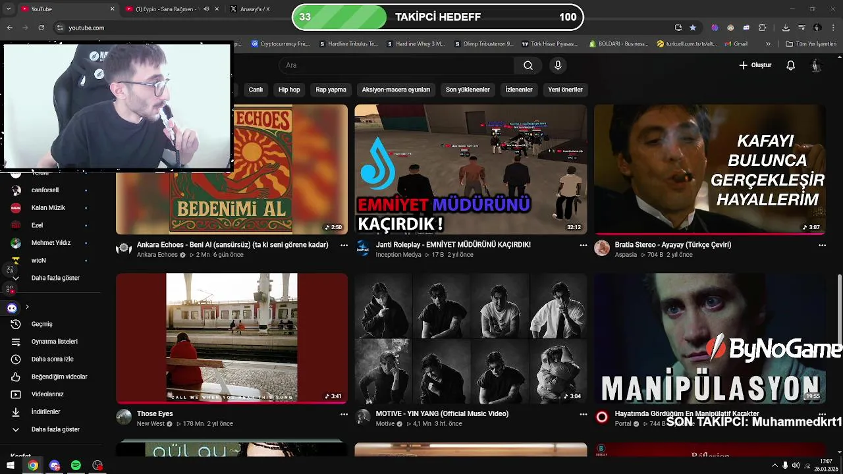Open Windows Start menu
The height and width of the screenshot is (474, 843).
11,465
